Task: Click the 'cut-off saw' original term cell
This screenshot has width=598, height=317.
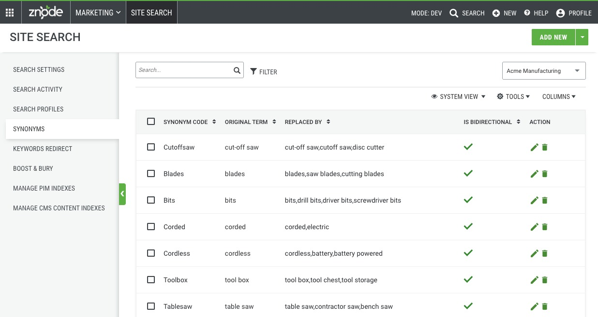Action: pos(242,147)
